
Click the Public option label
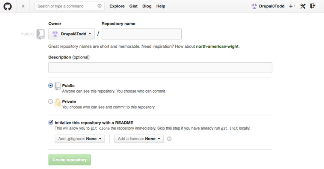point(68,86)
